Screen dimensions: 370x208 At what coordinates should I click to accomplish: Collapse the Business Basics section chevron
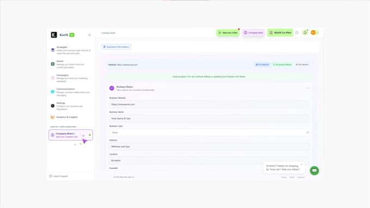tap(307, 88)
